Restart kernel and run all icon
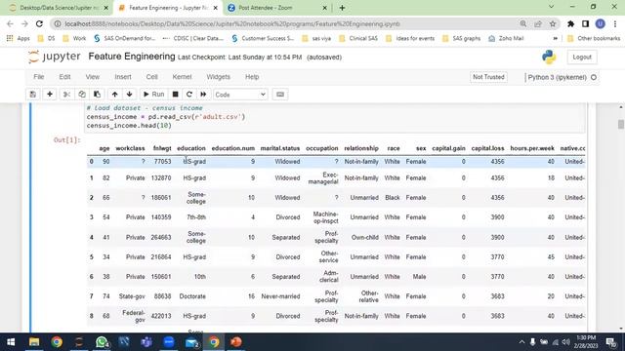The image size is (625, 351). tap(203, 95)
